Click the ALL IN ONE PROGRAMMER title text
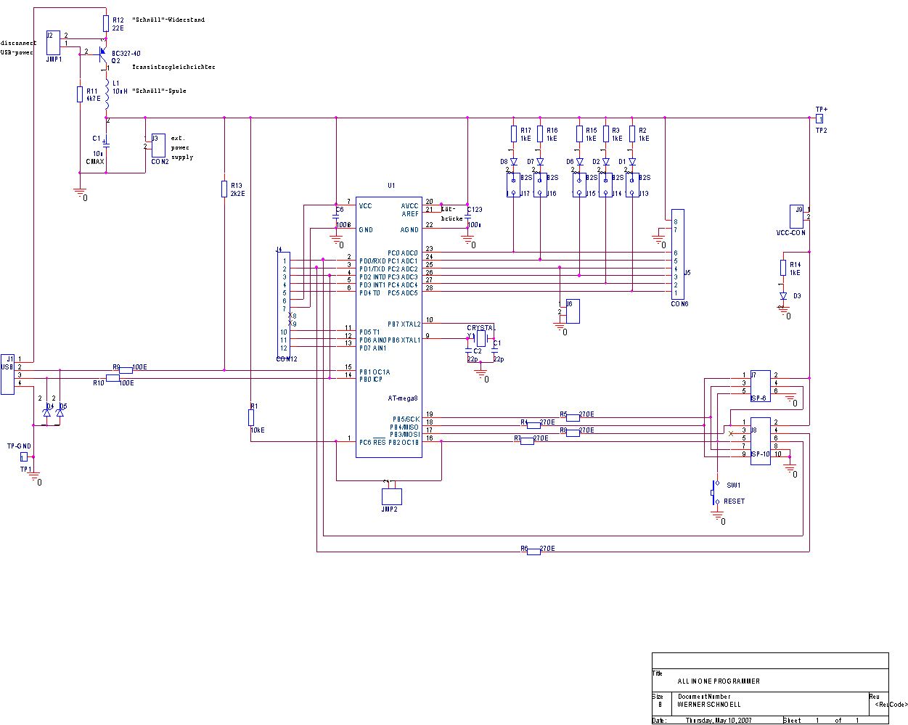 719,681
